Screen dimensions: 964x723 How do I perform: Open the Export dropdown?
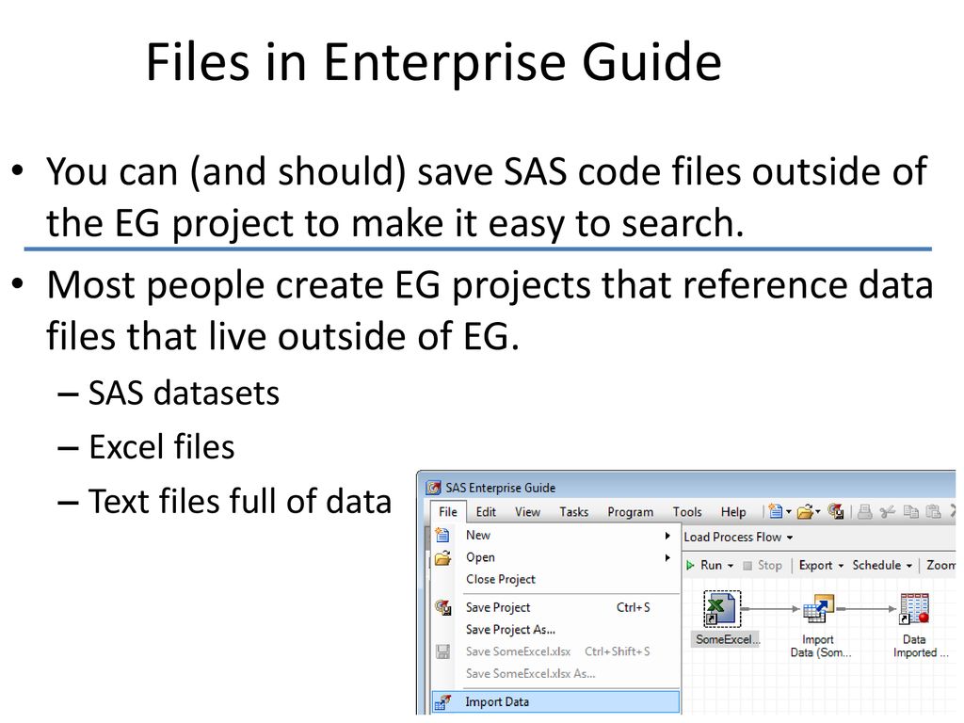(x=821, y=565)
